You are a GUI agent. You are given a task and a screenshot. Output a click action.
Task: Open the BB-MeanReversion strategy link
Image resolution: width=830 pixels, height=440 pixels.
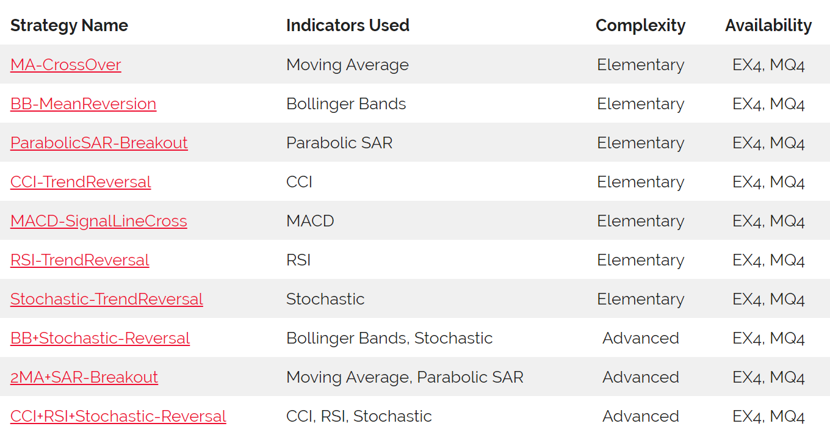pos(83,104)
